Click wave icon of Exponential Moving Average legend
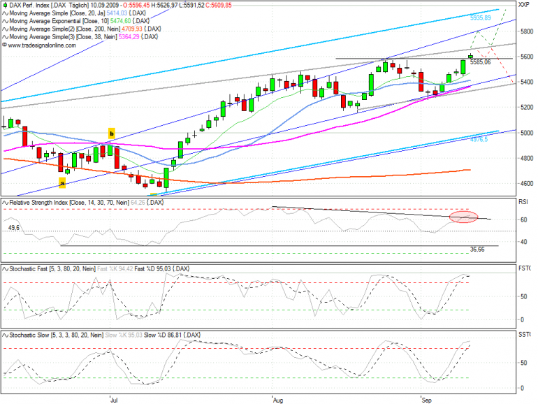 tap(5, 21)
